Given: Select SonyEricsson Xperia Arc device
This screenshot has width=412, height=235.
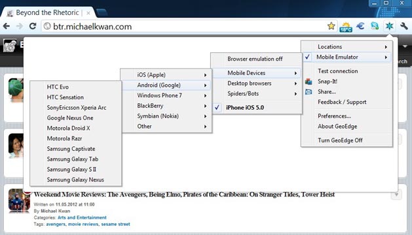Looking at the screenshot, I should pyautogui.click(x=76, y=108).
